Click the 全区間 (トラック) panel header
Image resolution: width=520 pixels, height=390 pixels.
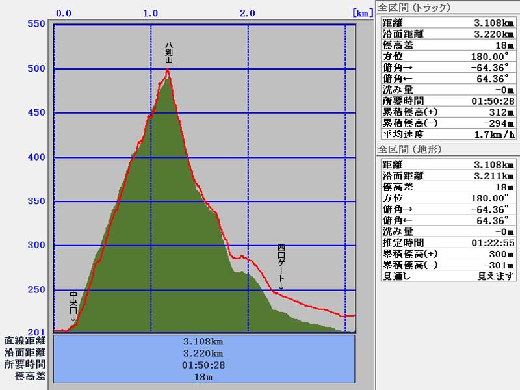tap(415, 8)
